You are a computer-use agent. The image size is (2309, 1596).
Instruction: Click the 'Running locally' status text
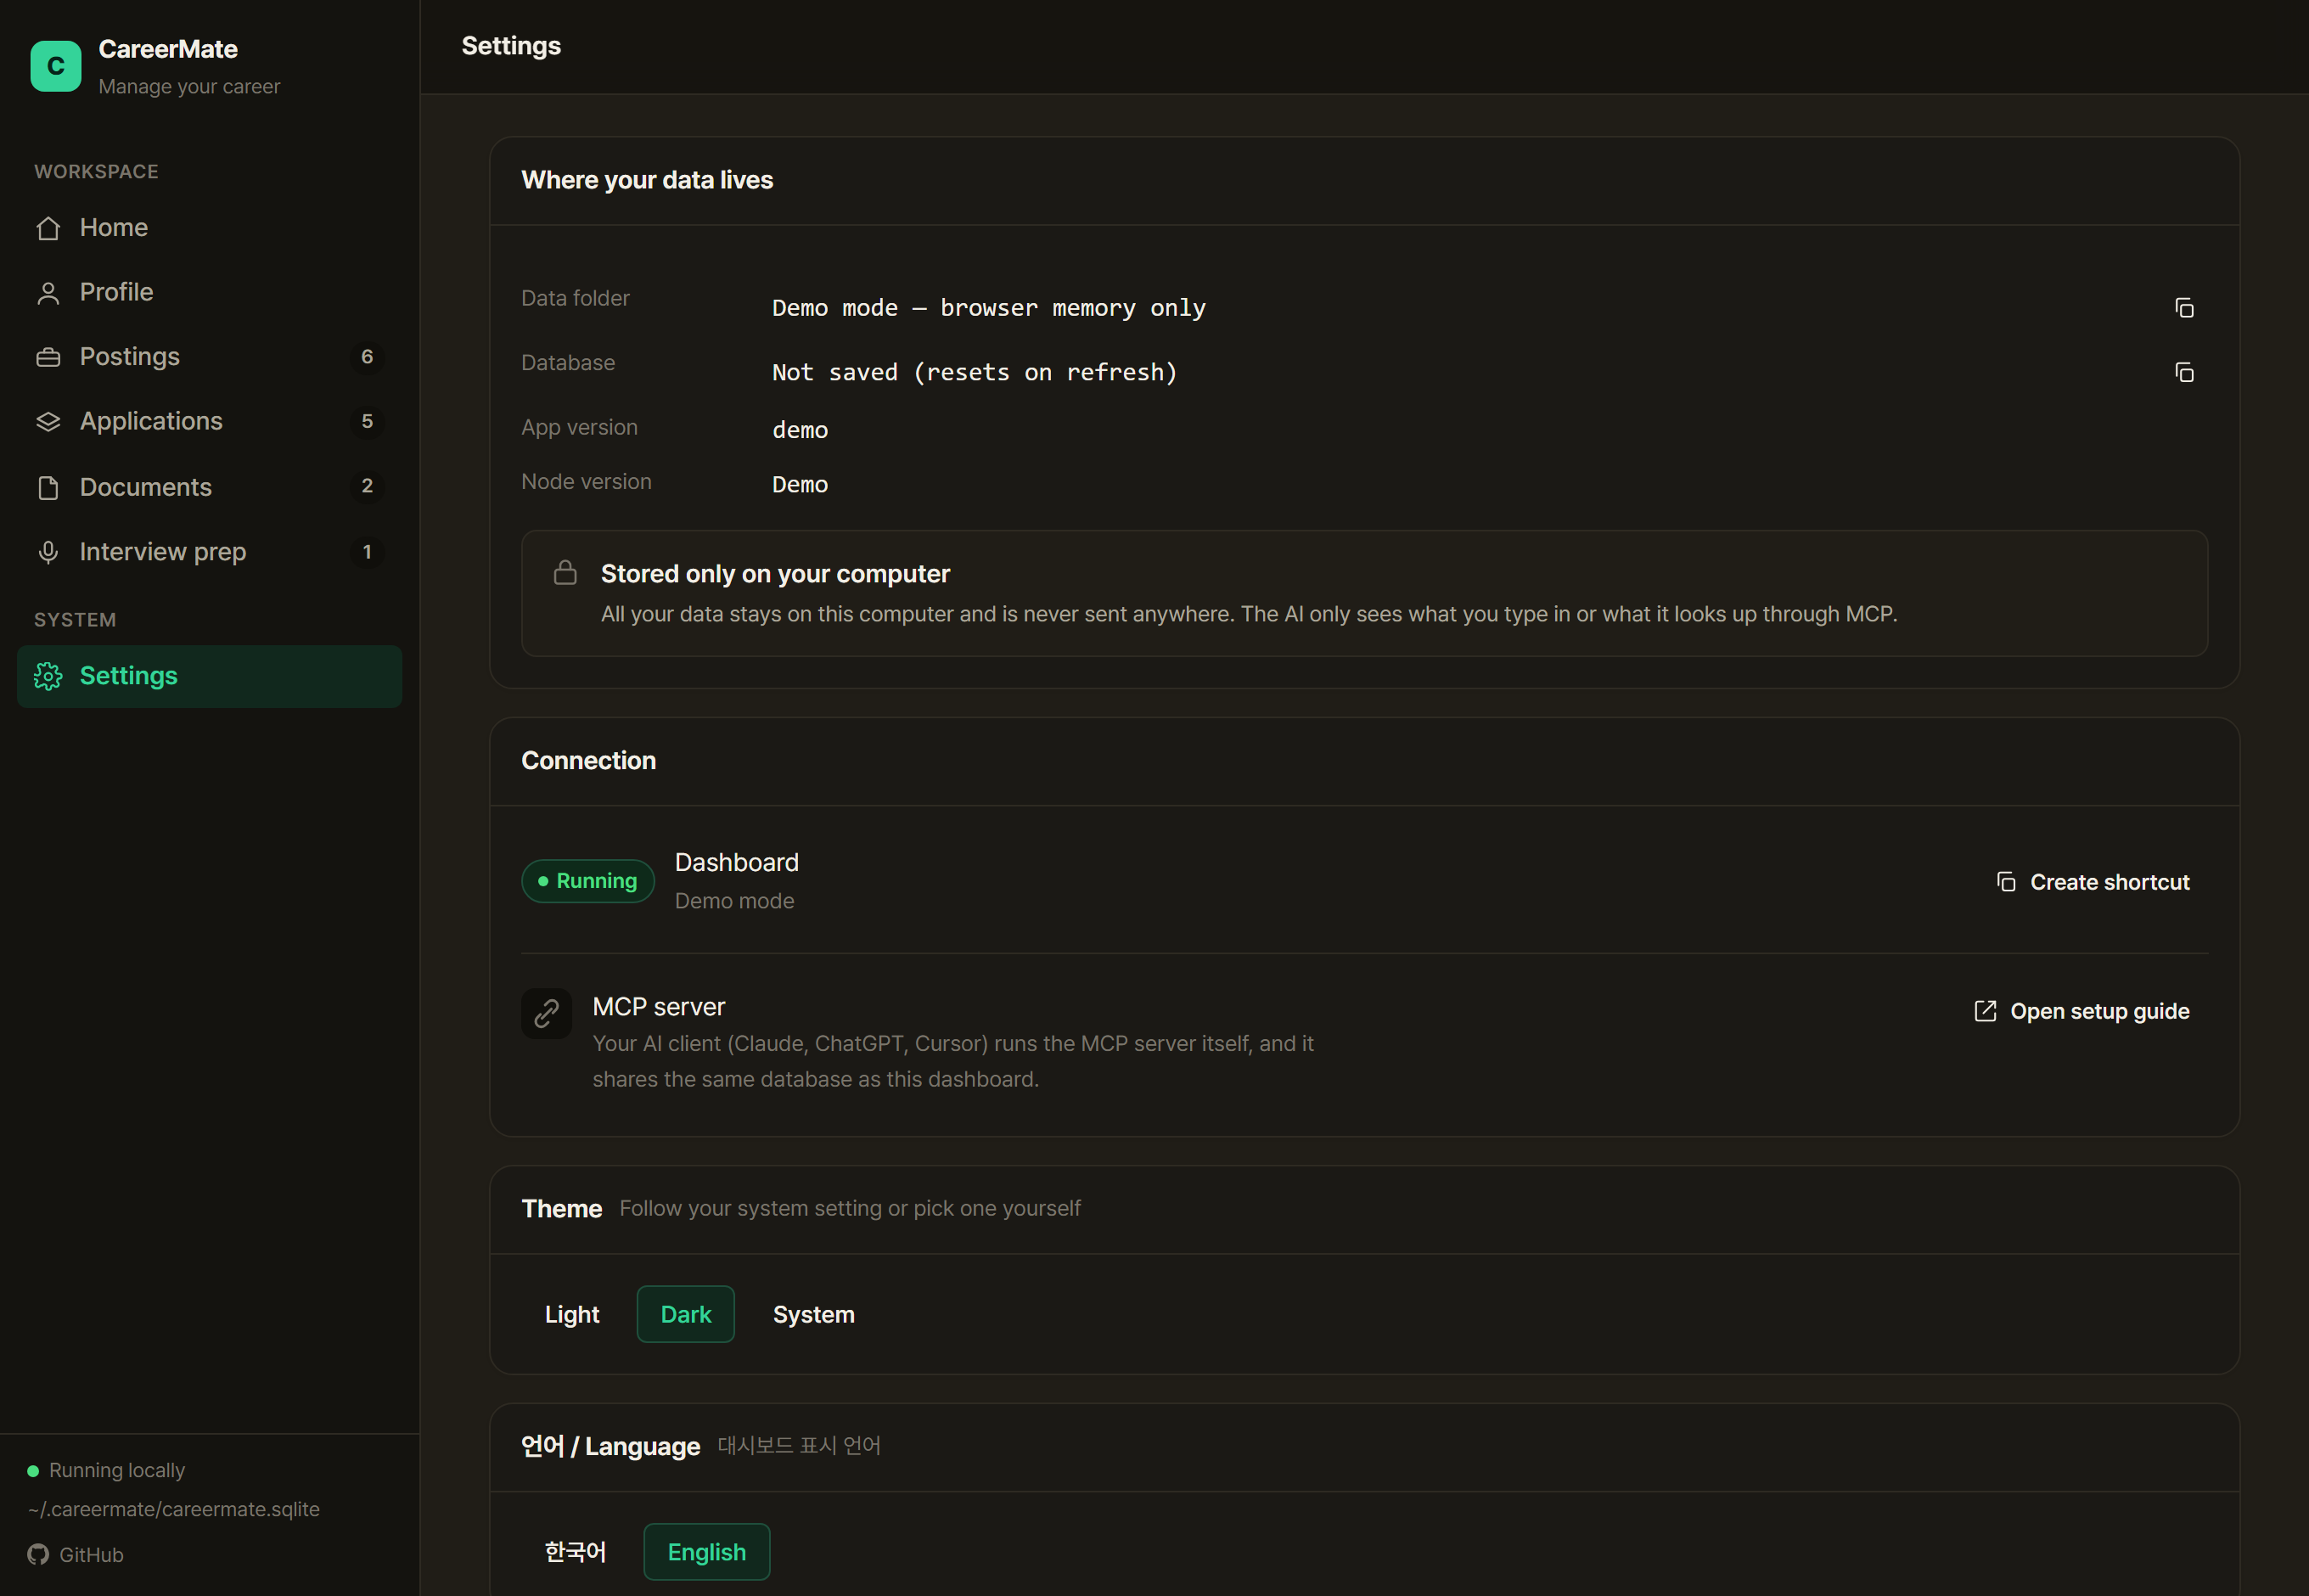tap(117, 1470)
